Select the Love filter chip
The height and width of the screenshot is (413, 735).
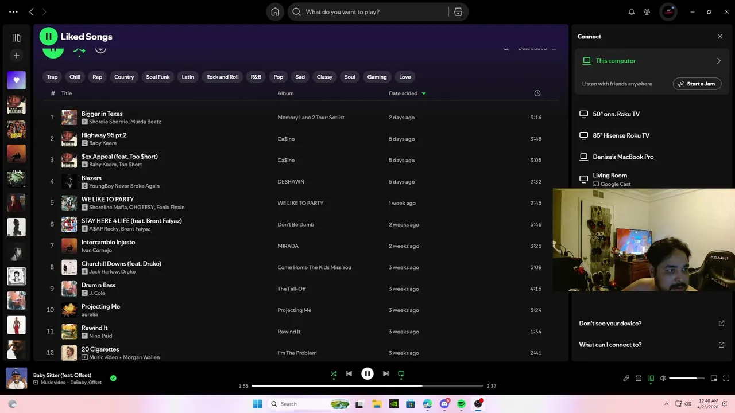(405, 77)
